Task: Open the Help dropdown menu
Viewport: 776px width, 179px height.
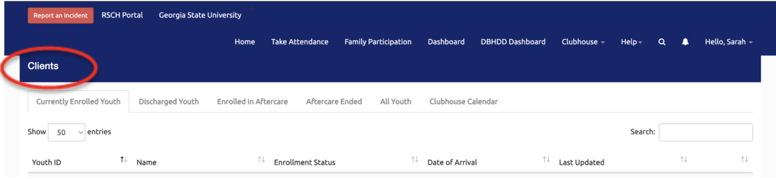Action: click(631, 42)
